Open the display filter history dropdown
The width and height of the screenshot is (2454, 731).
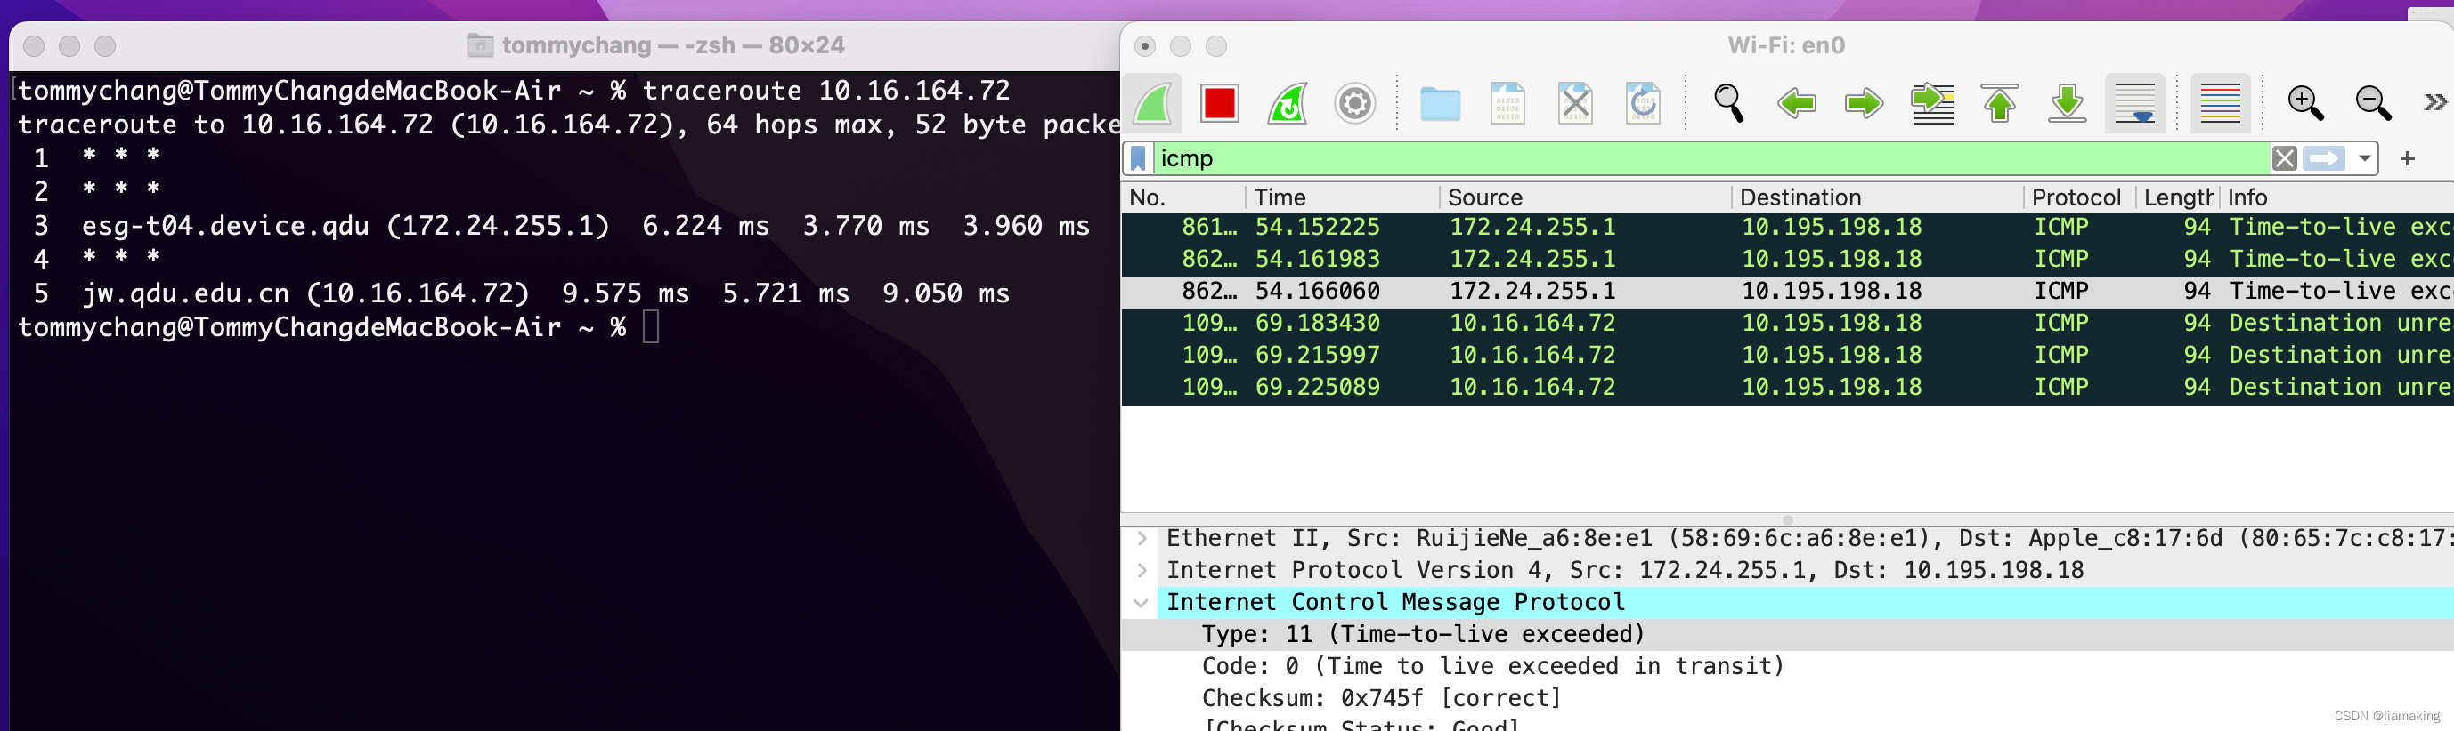[x=2364, y=158]
